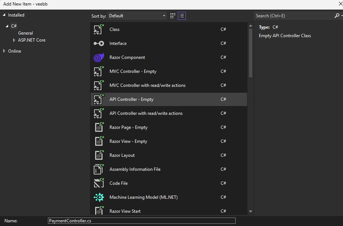Toggle the list view layout button
Viewport: 343px width, 226px height.
[181, 16]
